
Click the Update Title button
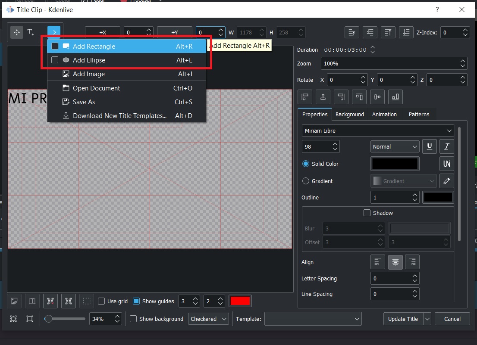[x=403, y=319]
